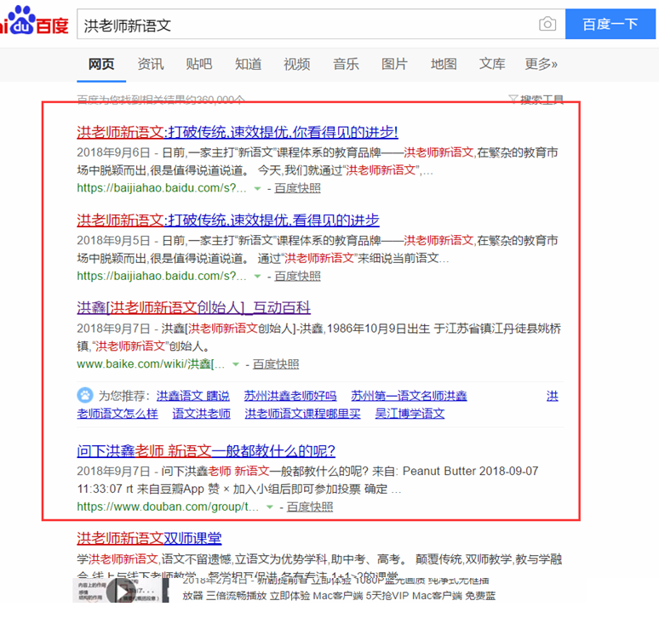The image size is (659, 618).
Task: Open the 文库 tab
Action: (x=492, y=65)
